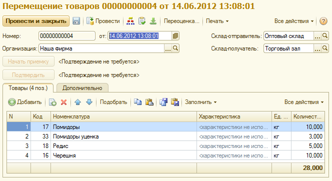Screen dimensions: 332x181
Task: Select the Помидоры уценка cell
Action: coord(123,136)
